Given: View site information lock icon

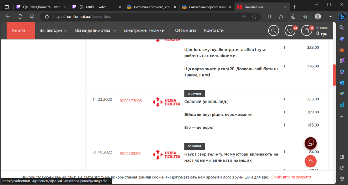Looking at the screenshot, I should pyautogui.click(x=47, y=16).
